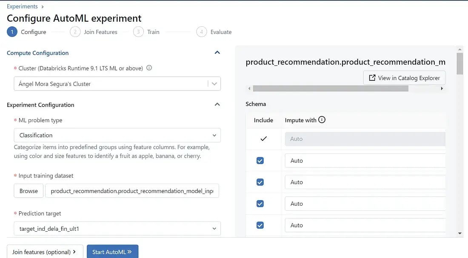Click step 3 Train circle icon
This screenshot has width=468, height=258.
point(138,32)
